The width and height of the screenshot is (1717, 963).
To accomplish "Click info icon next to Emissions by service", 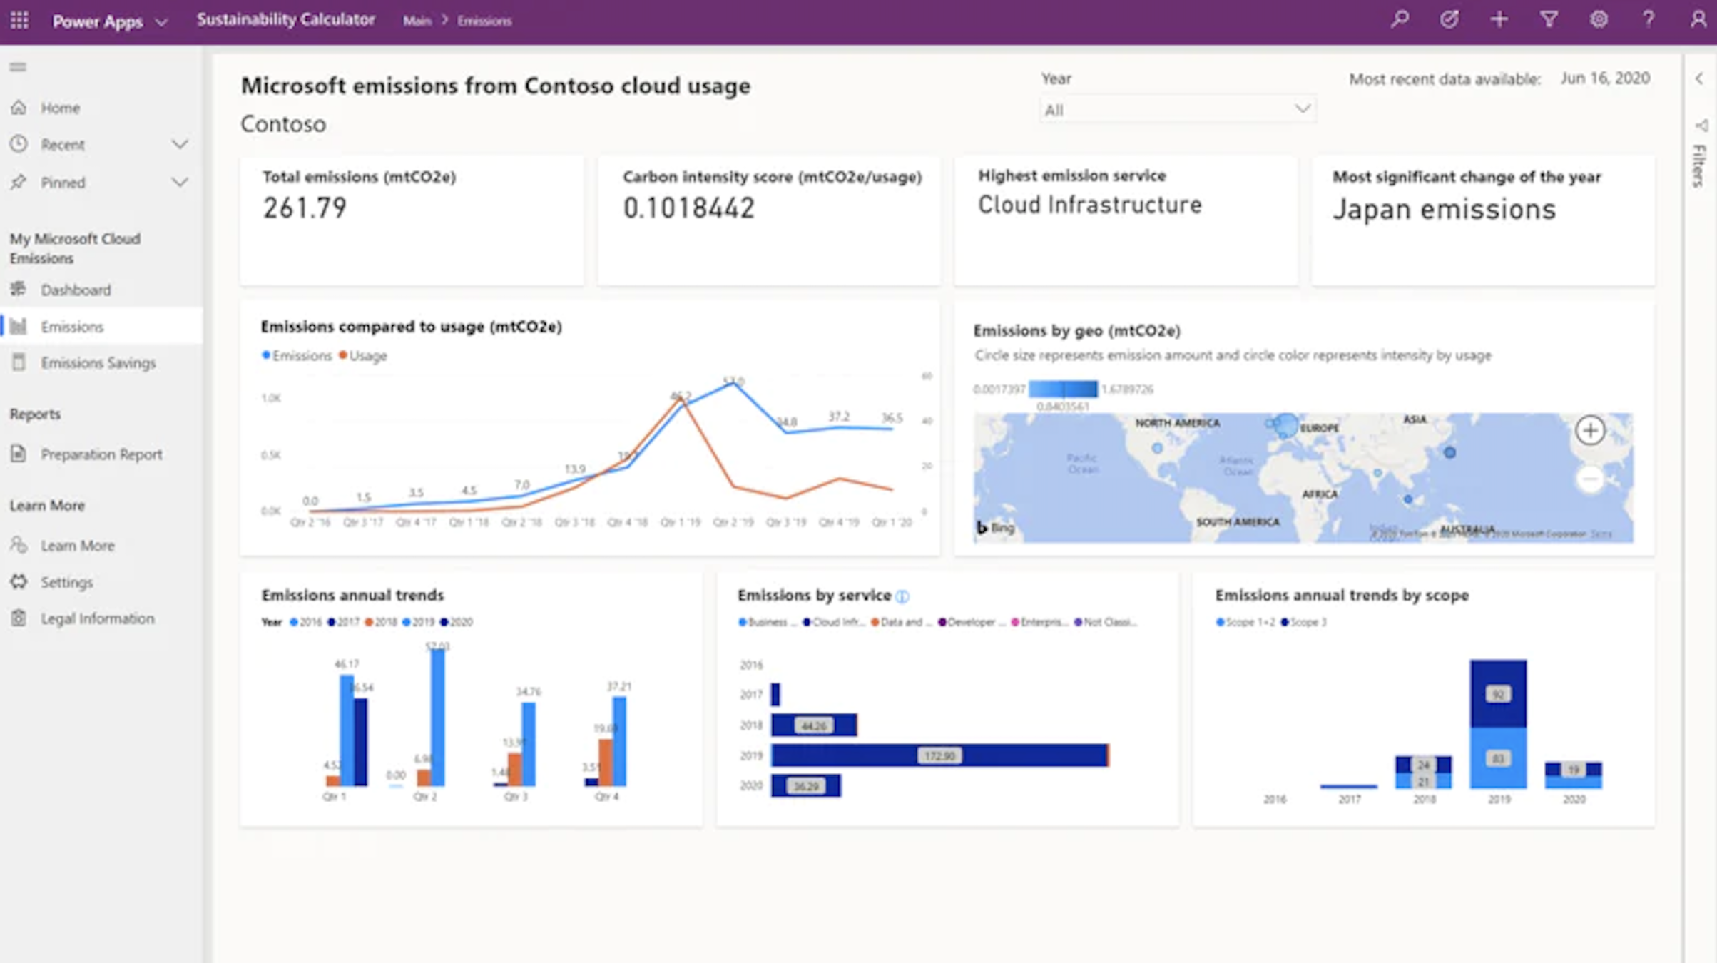I will (x=902, y=596).
